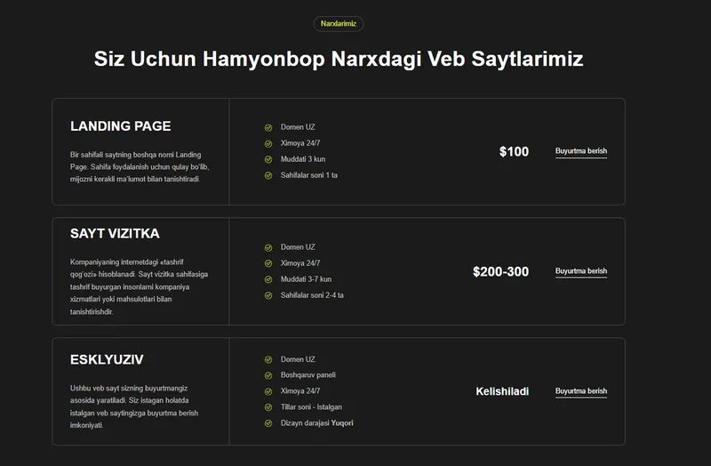
Task: Click the Boshqaruv paneli feature text
Action: tap(308, 374)
